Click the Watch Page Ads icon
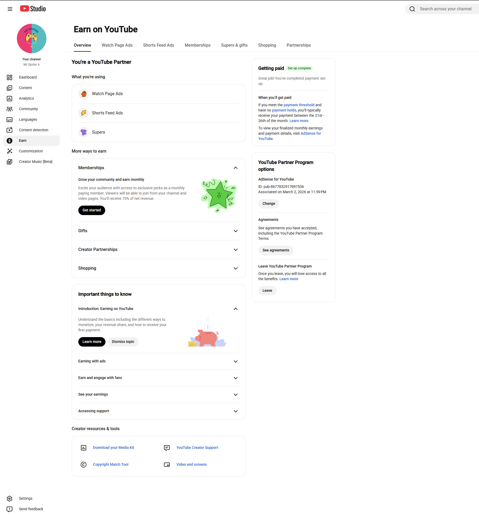The image size is (479, 515). (x=84, y=94)
